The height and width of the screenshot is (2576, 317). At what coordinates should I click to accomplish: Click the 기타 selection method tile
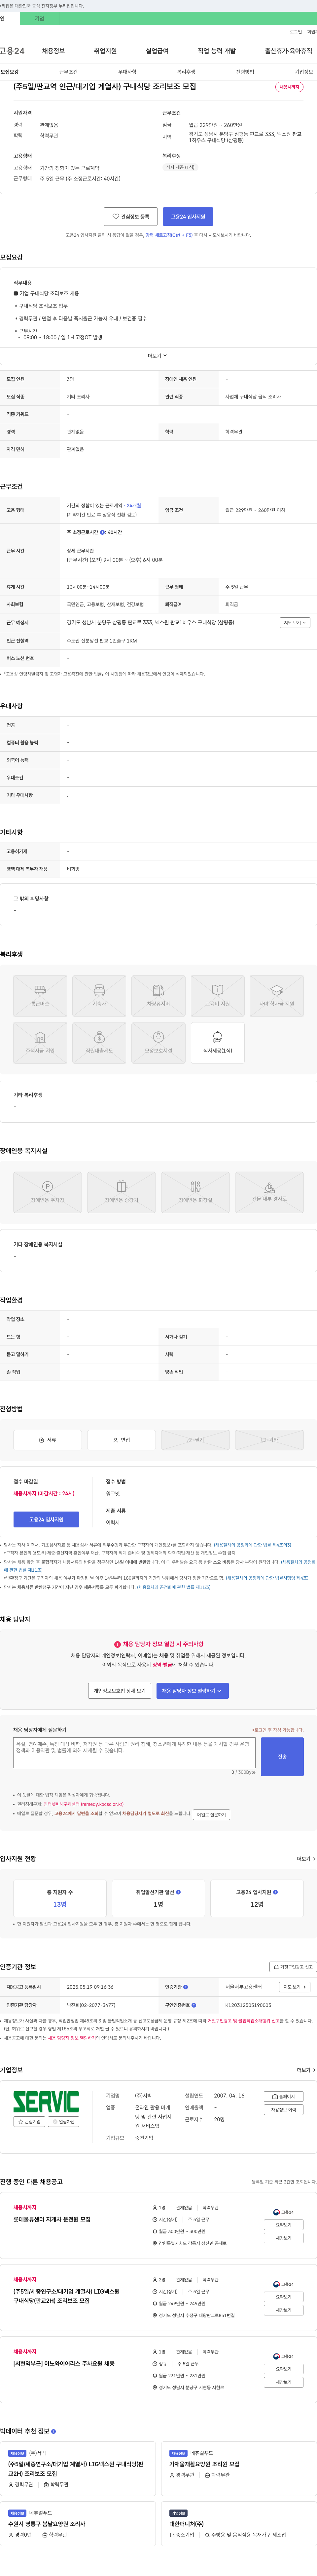269,1440
